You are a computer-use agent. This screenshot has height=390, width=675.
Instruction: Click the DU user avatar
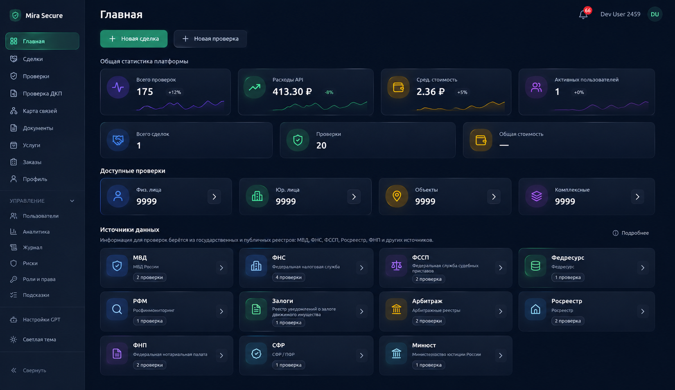coord(655,14)
